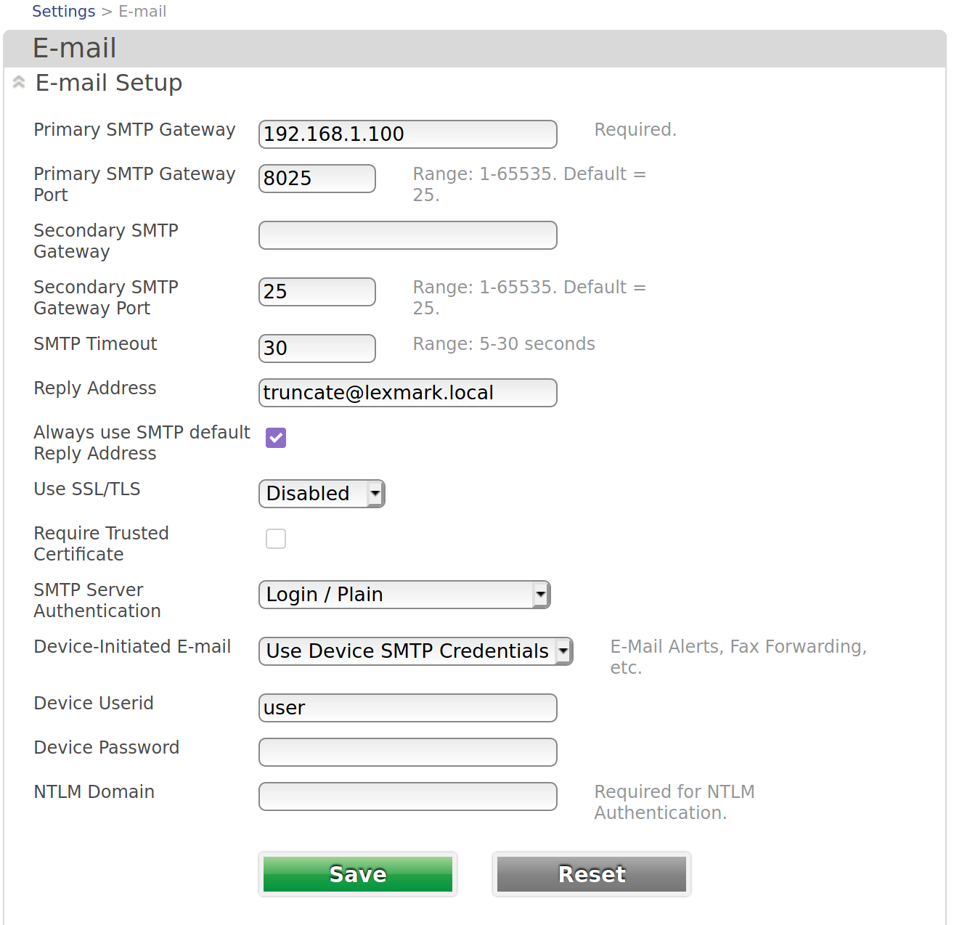Click the Save button
The height and width of the screenshot is (925, 954).
tap(357, 874)
